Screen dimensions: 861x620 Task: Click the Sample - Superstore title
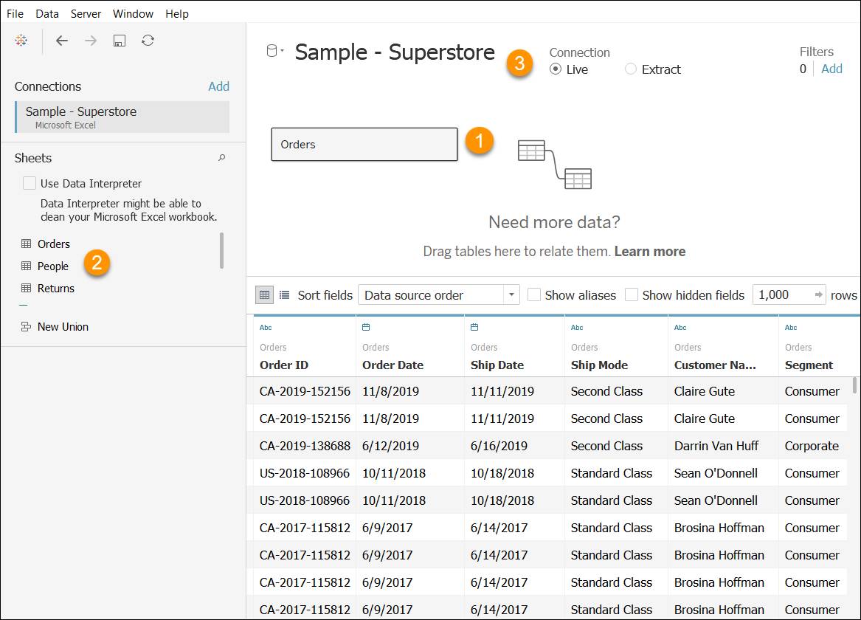pyautogui.click(x=395, y=52)
